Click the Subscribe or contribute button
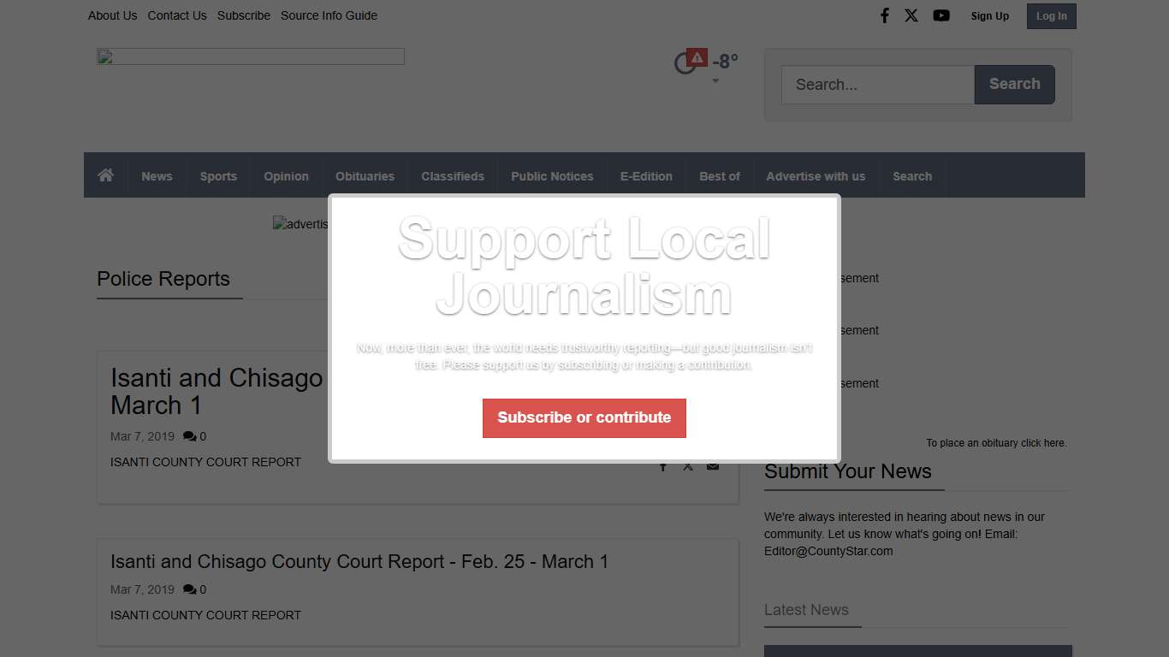Viewport: 1169px width, 657px height. click(x=584, y=418)
